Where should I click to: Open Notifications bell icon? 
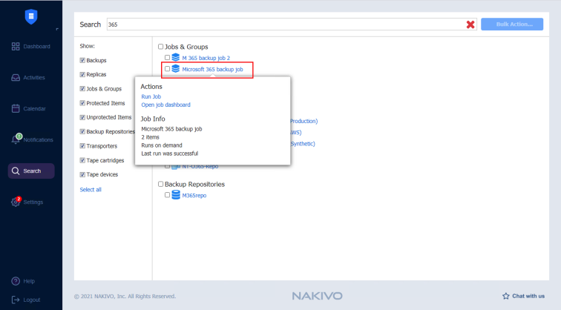point(16,139)
